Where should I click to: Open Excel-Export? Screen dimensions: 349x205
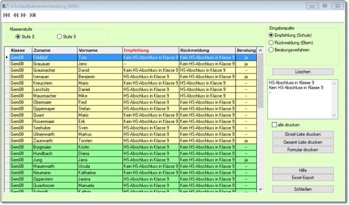(x=303, y=178)
